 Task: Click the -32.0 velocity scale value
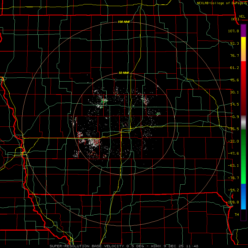click(x=233, y=141)
